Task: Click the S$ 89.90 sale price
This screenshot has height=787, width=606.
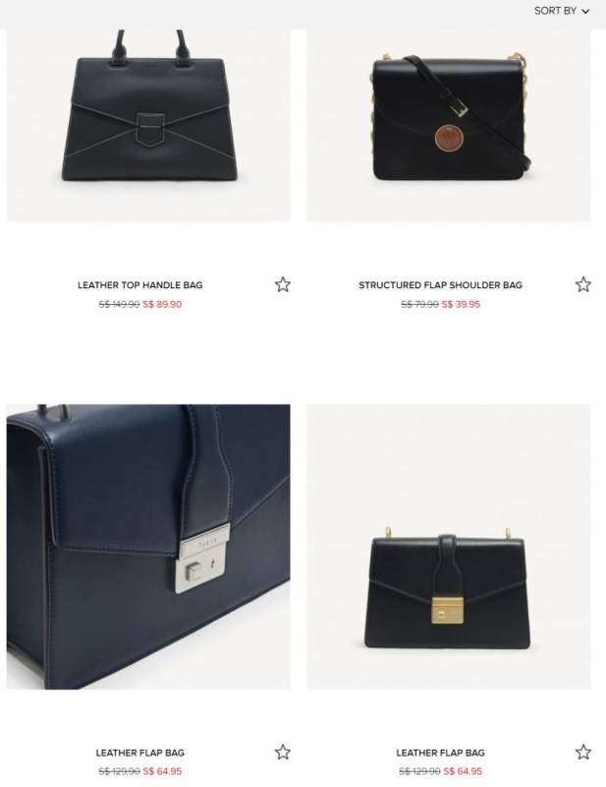Action: tap(162, 304)
